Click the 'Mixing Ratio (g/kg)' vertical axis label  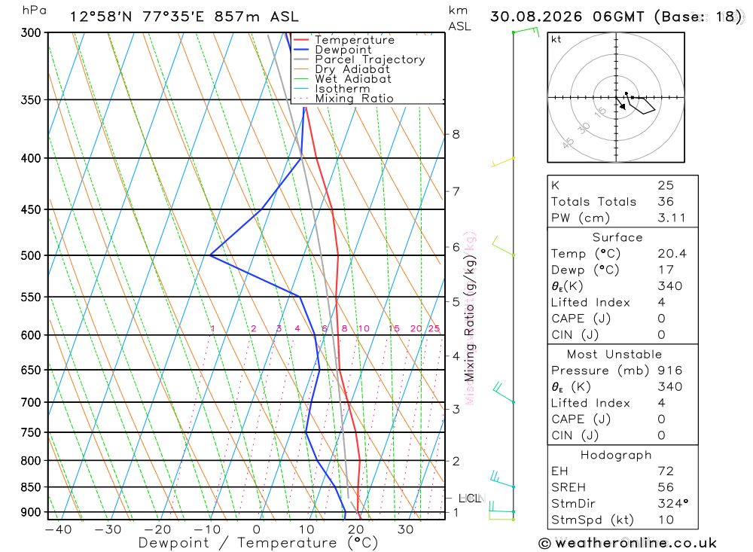click(470, 318)
